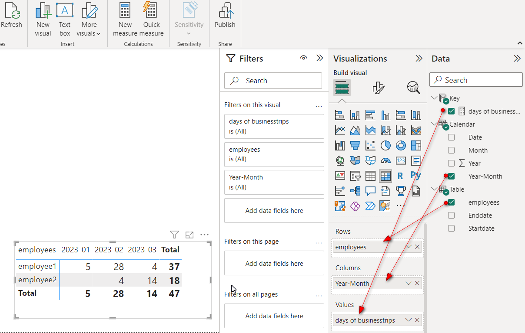Insert the Q&A speech bubble visual
Screen dimensions: 525x333
370,191
